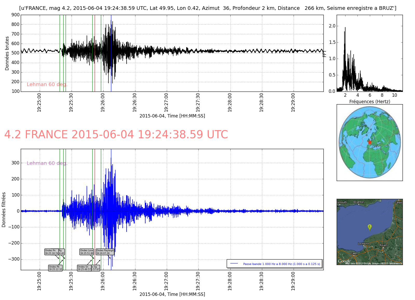Click the Rouen city label on the map
The height and width of the screenshot is (300, 415).
tap(383, 245)
